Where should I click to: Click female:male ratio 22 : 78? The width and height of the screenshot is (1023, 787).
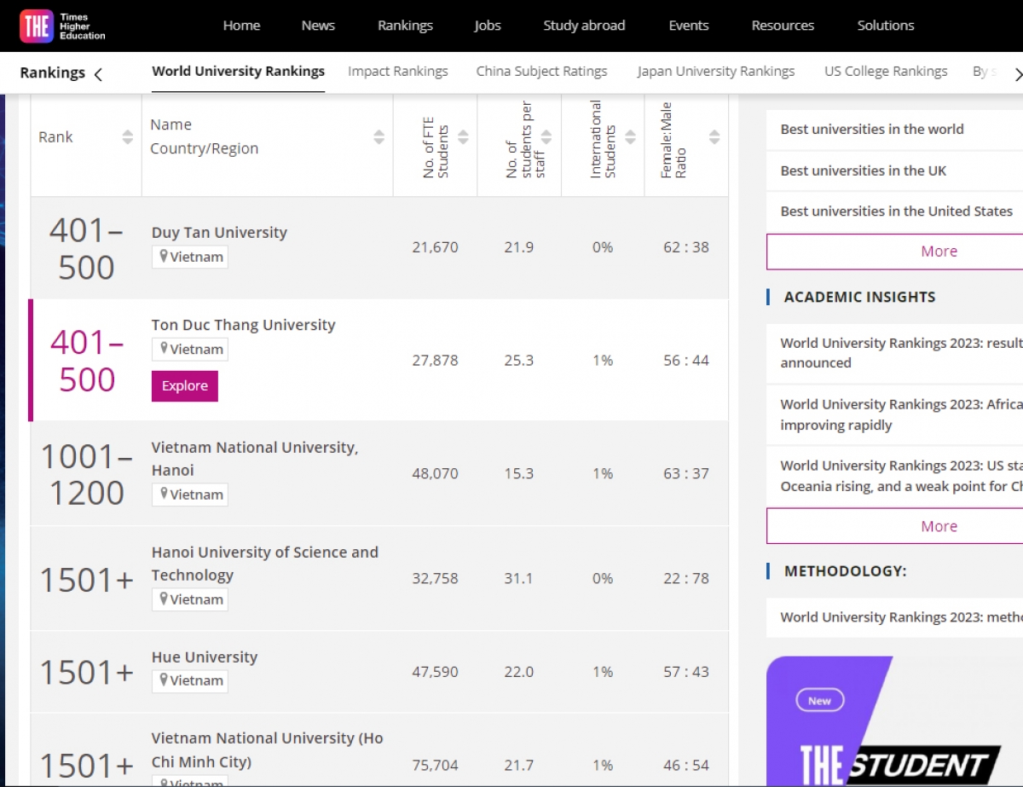click(686, 578)
